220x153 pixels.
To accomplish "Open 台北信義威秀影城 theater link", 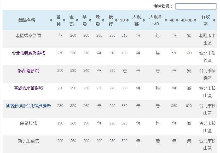I will 28,53.
